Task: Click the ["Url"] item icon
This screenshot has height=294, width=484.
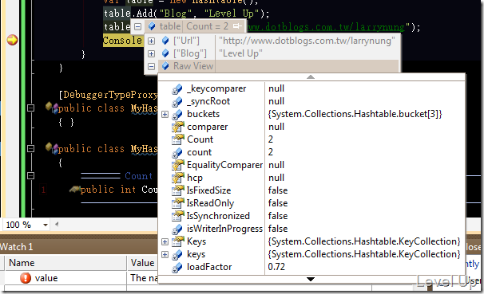Action: (x=165, y=41)
